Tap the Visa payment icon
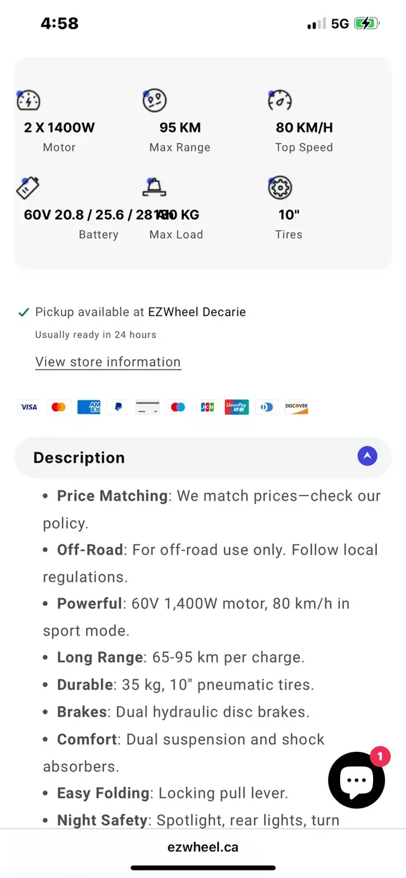Screen dimensions: 406x878 (x=29, y=407)
